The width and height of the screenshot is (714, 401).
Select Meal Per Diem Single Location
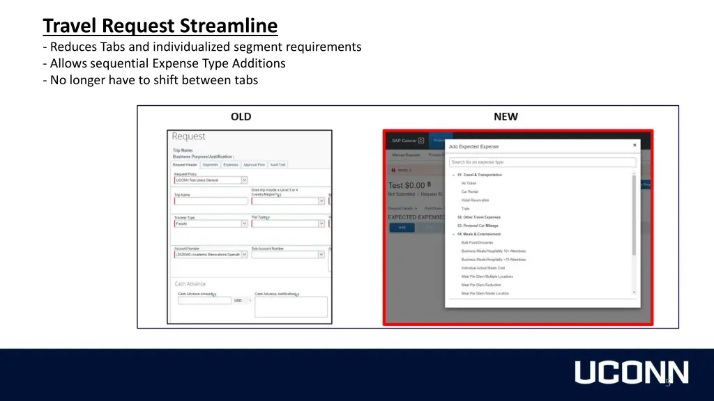point(485,294)
